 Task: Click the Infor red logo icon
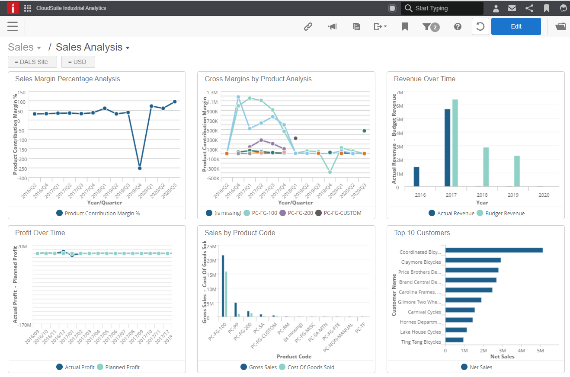coord(13,8)
